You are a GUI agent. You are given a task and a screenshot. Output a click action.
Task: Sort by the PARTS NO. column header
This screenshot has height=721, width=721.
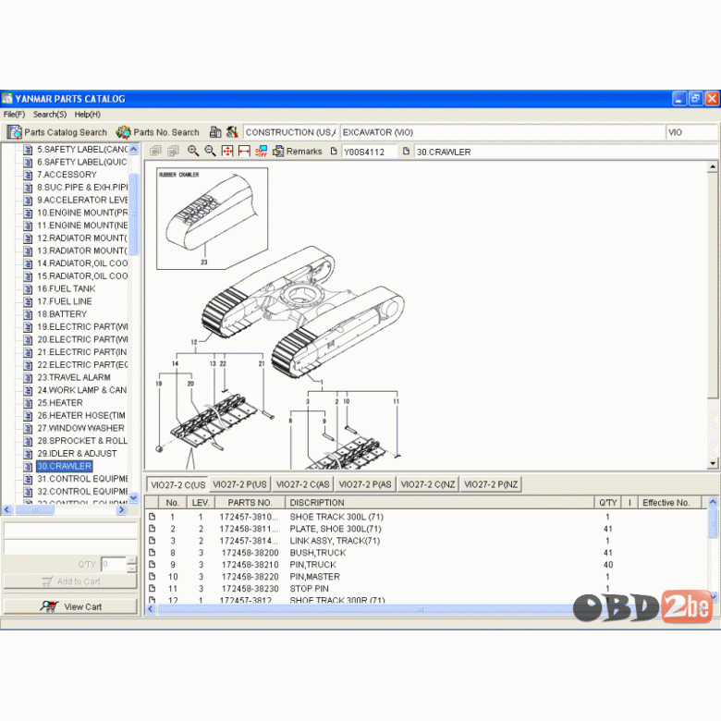click(x=250, y=503)
